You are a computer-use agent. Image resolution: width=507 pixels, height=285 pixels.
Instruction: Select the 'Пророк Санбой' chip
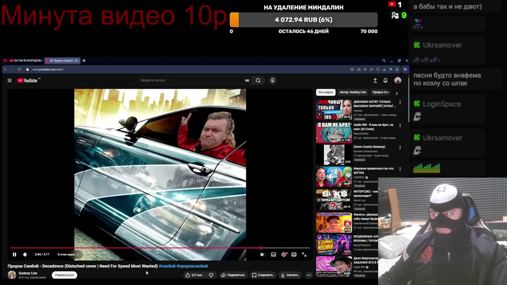pos(381,92)
